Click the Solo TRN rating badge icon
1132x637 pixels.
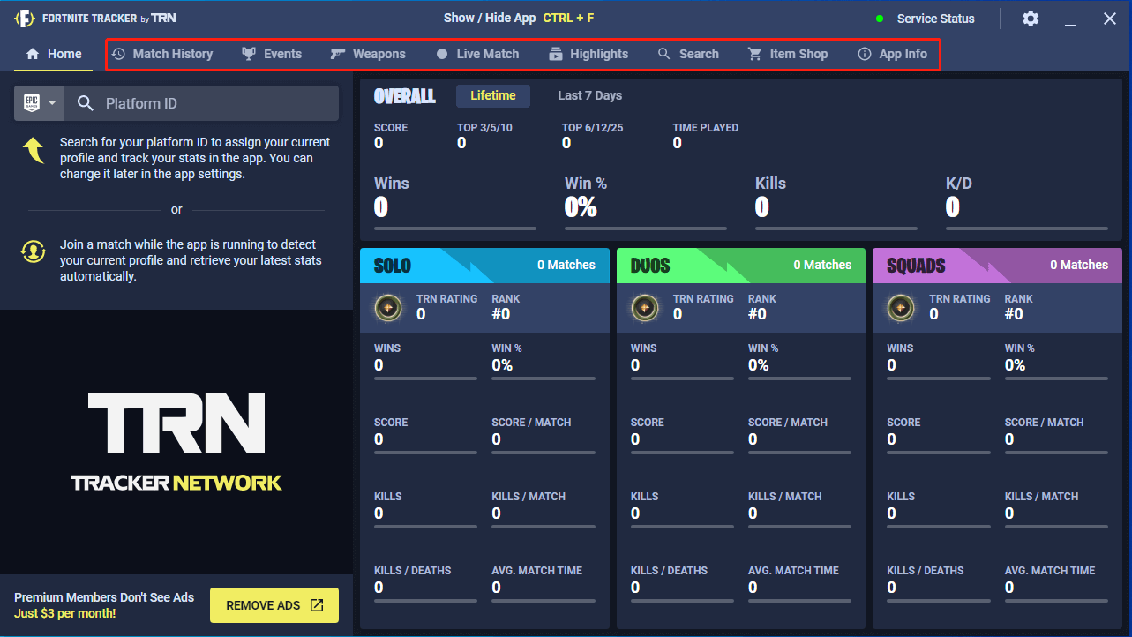[386, 307]
